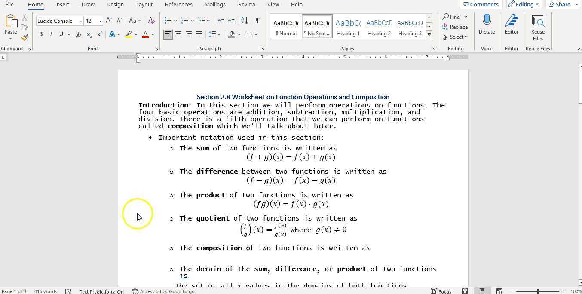
Task: Open the font name dropdown
Action: pos(81,21)
